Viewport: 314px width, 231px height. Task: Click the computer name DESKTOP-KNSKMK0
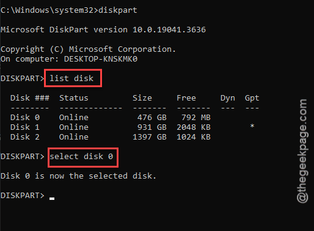coord(101,59)
